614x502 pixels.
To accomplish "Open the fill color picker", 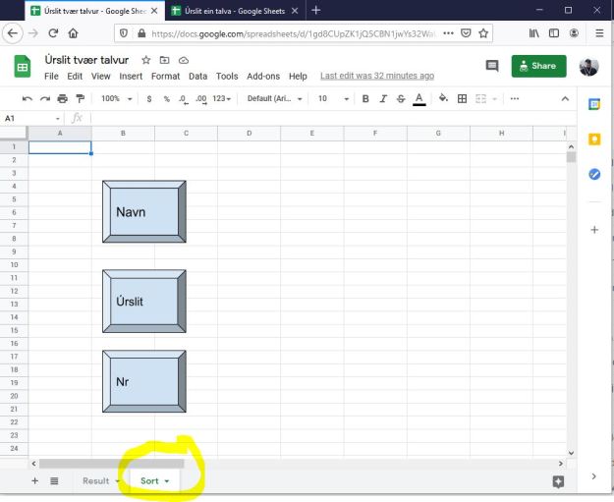I will (443, 98).
